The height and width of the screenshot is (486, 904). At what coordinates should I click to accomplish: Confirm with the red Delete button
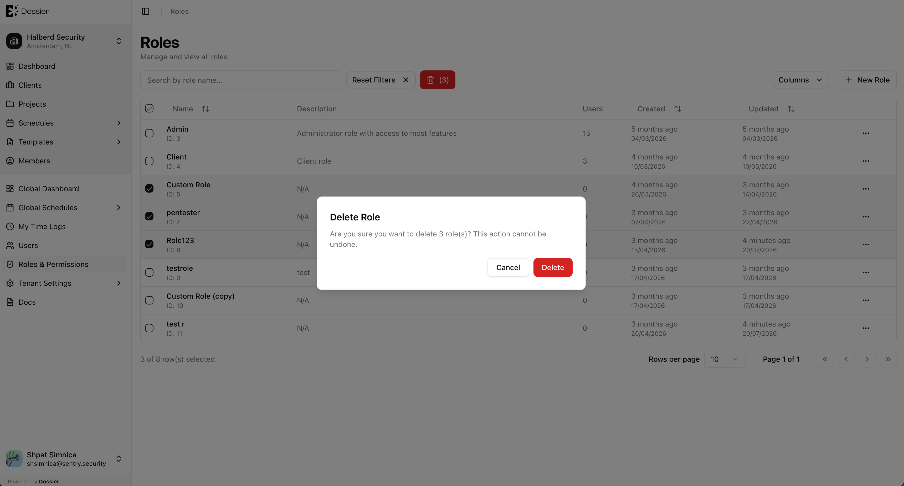[x=553, y=267]
